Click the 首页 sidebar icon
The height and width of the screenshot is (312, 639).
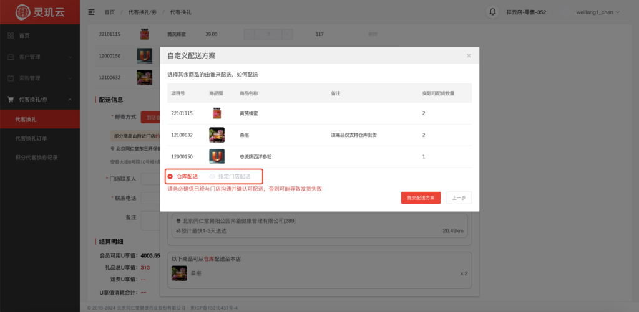tap(11, 35)
